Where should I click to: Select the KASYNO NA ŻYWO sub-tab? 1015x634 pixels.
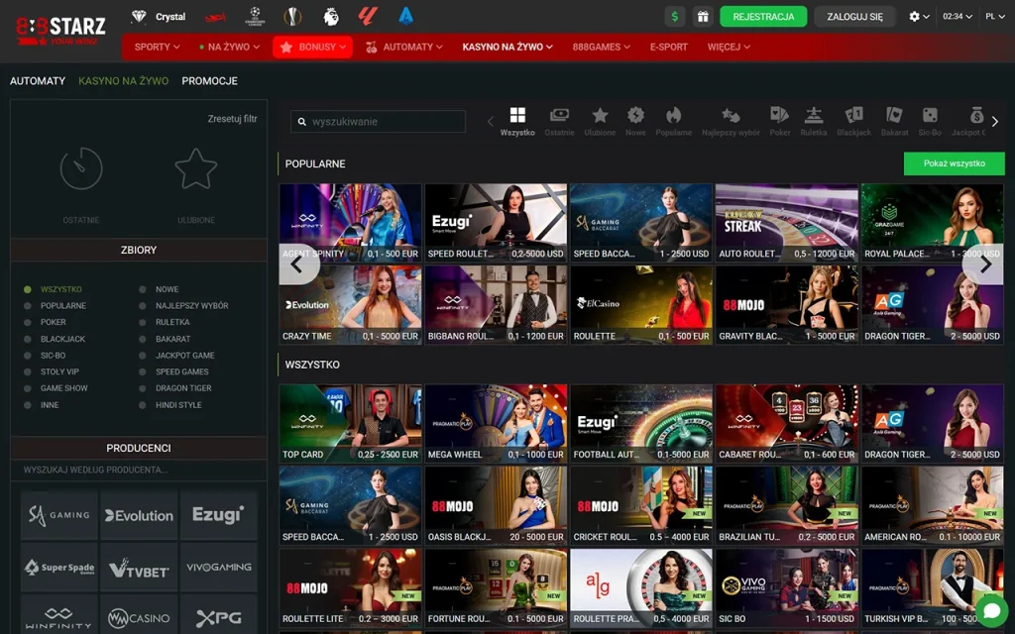(124, 81)
